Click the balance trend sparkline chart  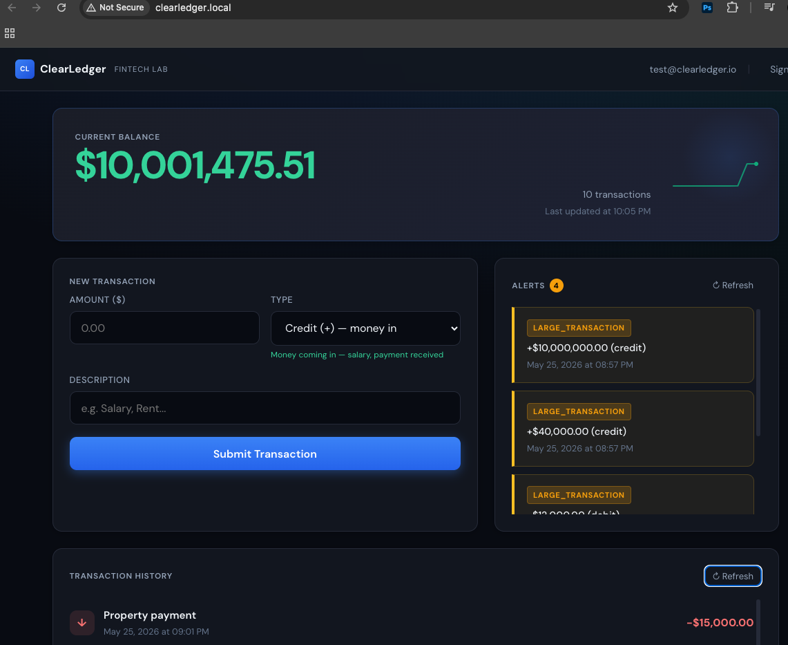(x=715, y=175)
